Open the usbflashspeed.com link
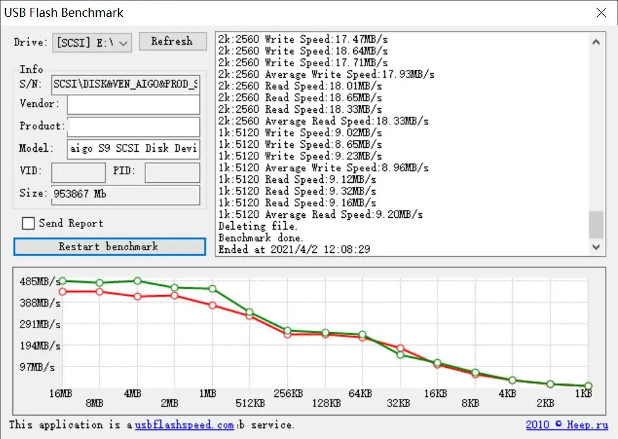The height and width of the screenshot is (439, 618). point(184,425)
